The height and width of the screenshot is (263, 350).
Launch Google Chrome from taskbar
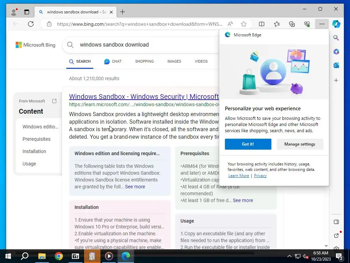click(x=59, y=256)
